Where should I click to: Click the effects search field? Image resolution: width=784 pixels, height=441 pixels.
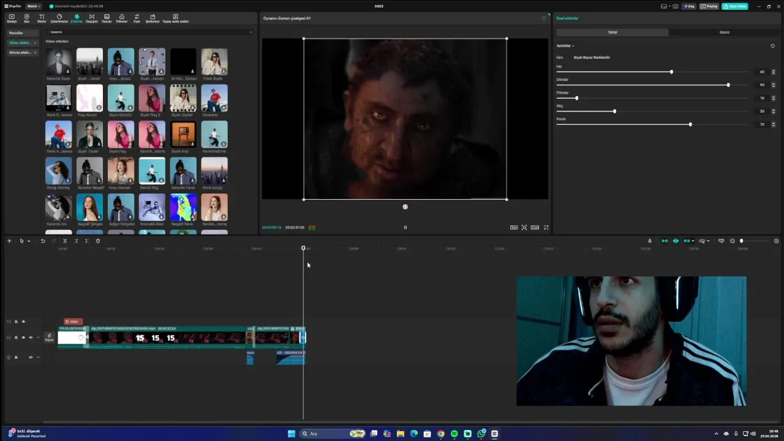[149, 32]
